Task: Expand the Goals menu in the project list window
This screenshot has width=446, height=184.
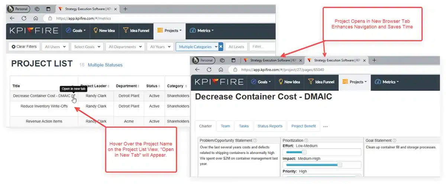Action: click(75, 31)
